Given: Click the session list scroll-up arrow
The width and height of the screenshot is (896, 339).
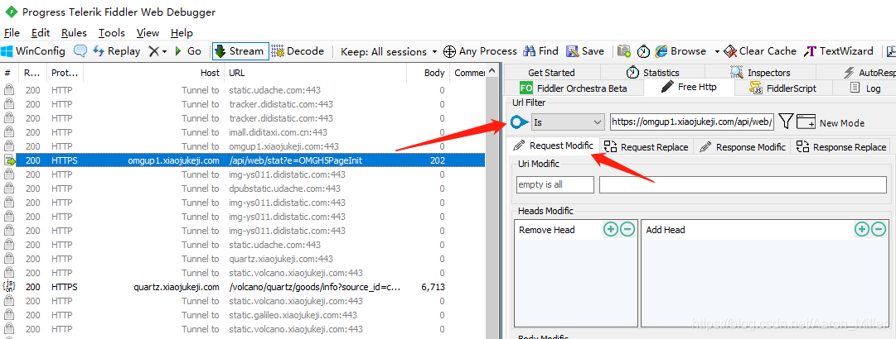Looking at the screenshot, I should (491, 72).
